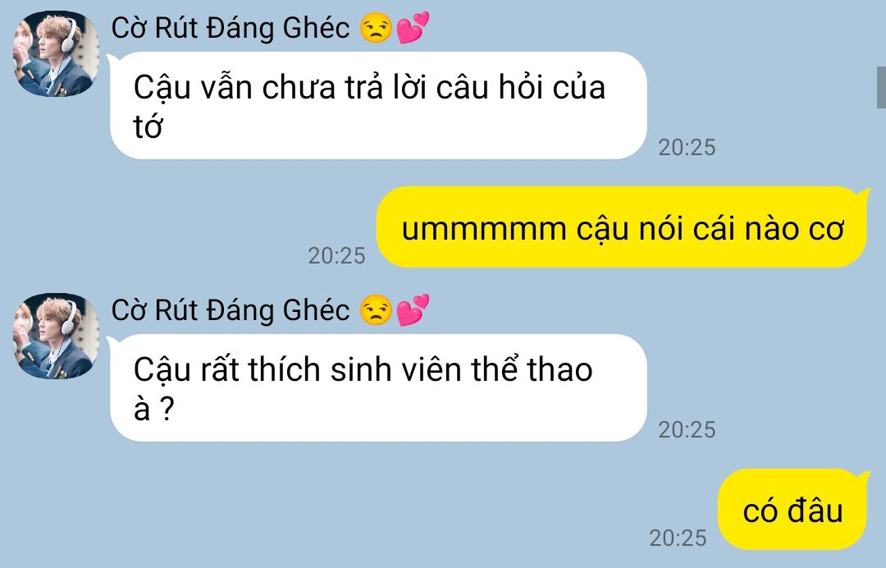
Task: Tap message 'Cậu vẫn chưa trả lời câu hỏi'
Action: click(378, 106)
